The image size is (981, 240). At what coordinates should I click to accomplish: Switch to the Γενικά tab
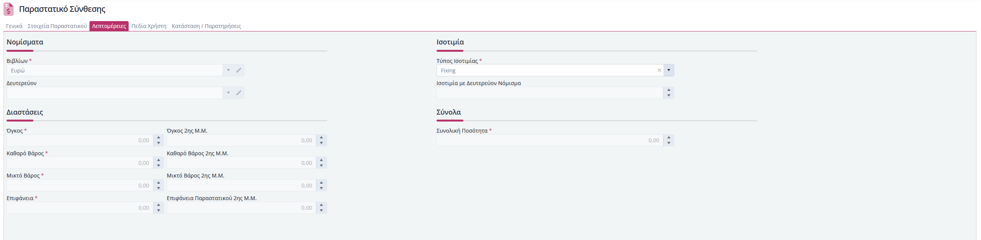14,26
